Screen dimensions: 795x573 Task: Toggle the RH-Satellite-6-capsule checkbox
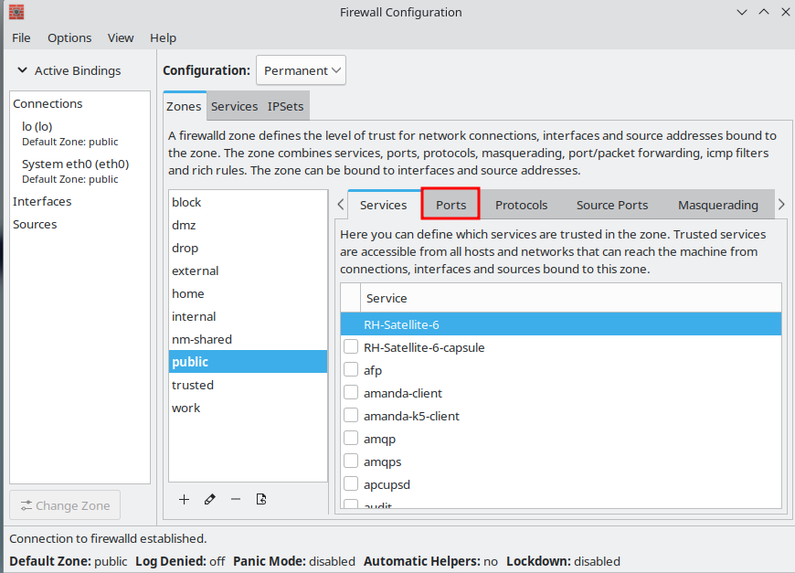(350, 347)
